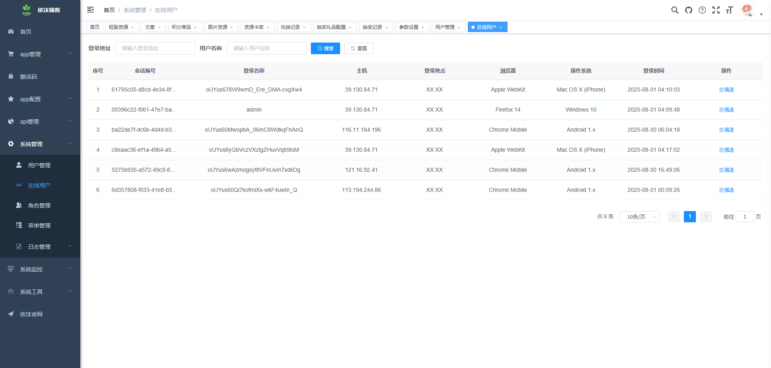Viewport: 771px width, 368px height.
Task: Collapse the sidebar with the hamburger icon
Action: 90,10
